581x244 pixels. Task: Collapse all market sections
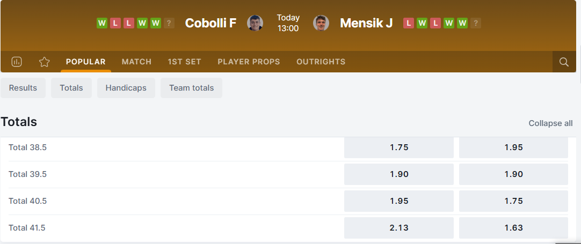click(550, 123)
